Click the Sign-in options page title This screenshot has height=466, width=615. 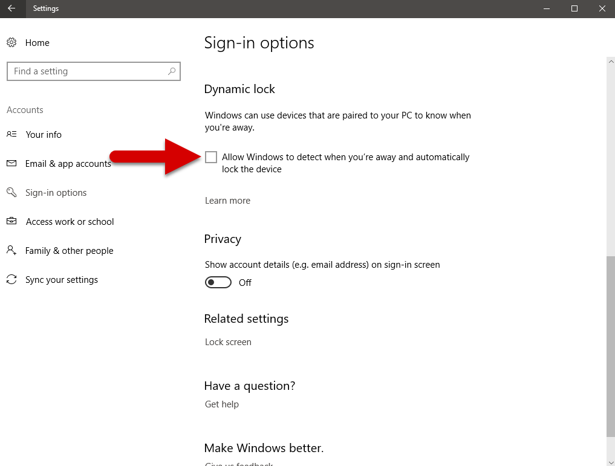259,43
